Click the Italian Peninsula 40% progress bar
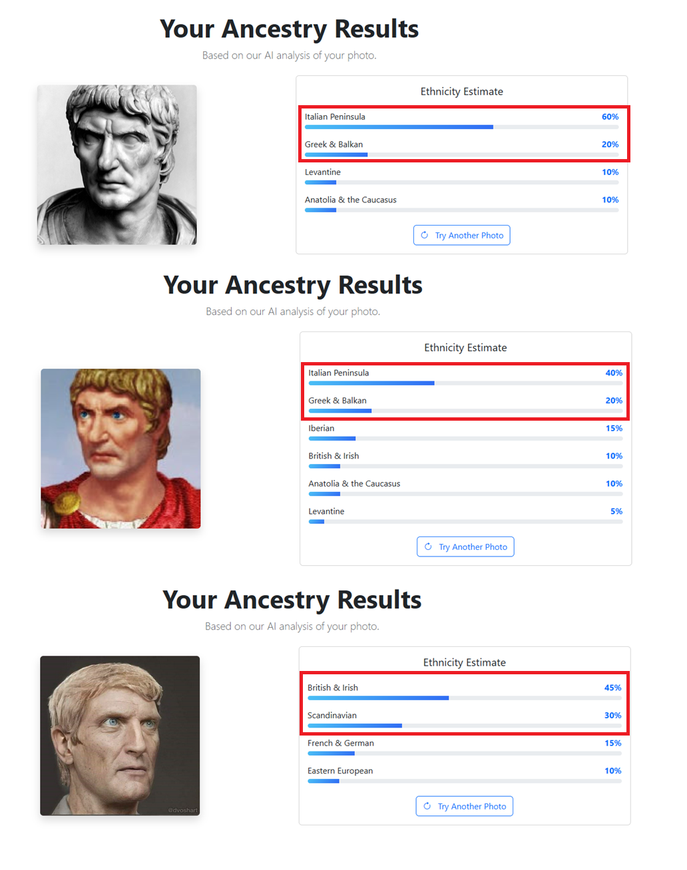This screenshot has height=870, width=687. [x=465, y=383]
